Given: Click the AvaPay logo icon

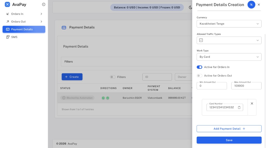Looking at the screenshot, I should pyautogui.click(x=7, y=4).
